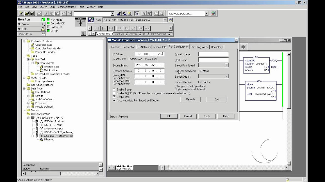
Task: Toggle the Controller Organizer icon
Action: 137,14
